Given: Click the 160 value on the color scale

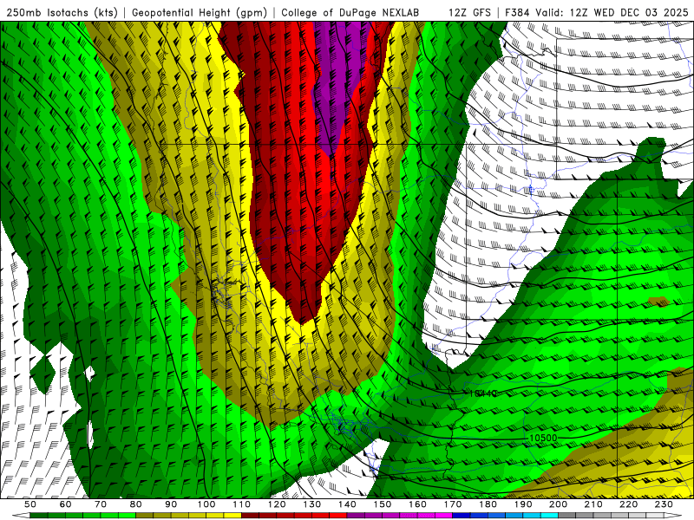Looking at the screenshot, I should point(417,504).
